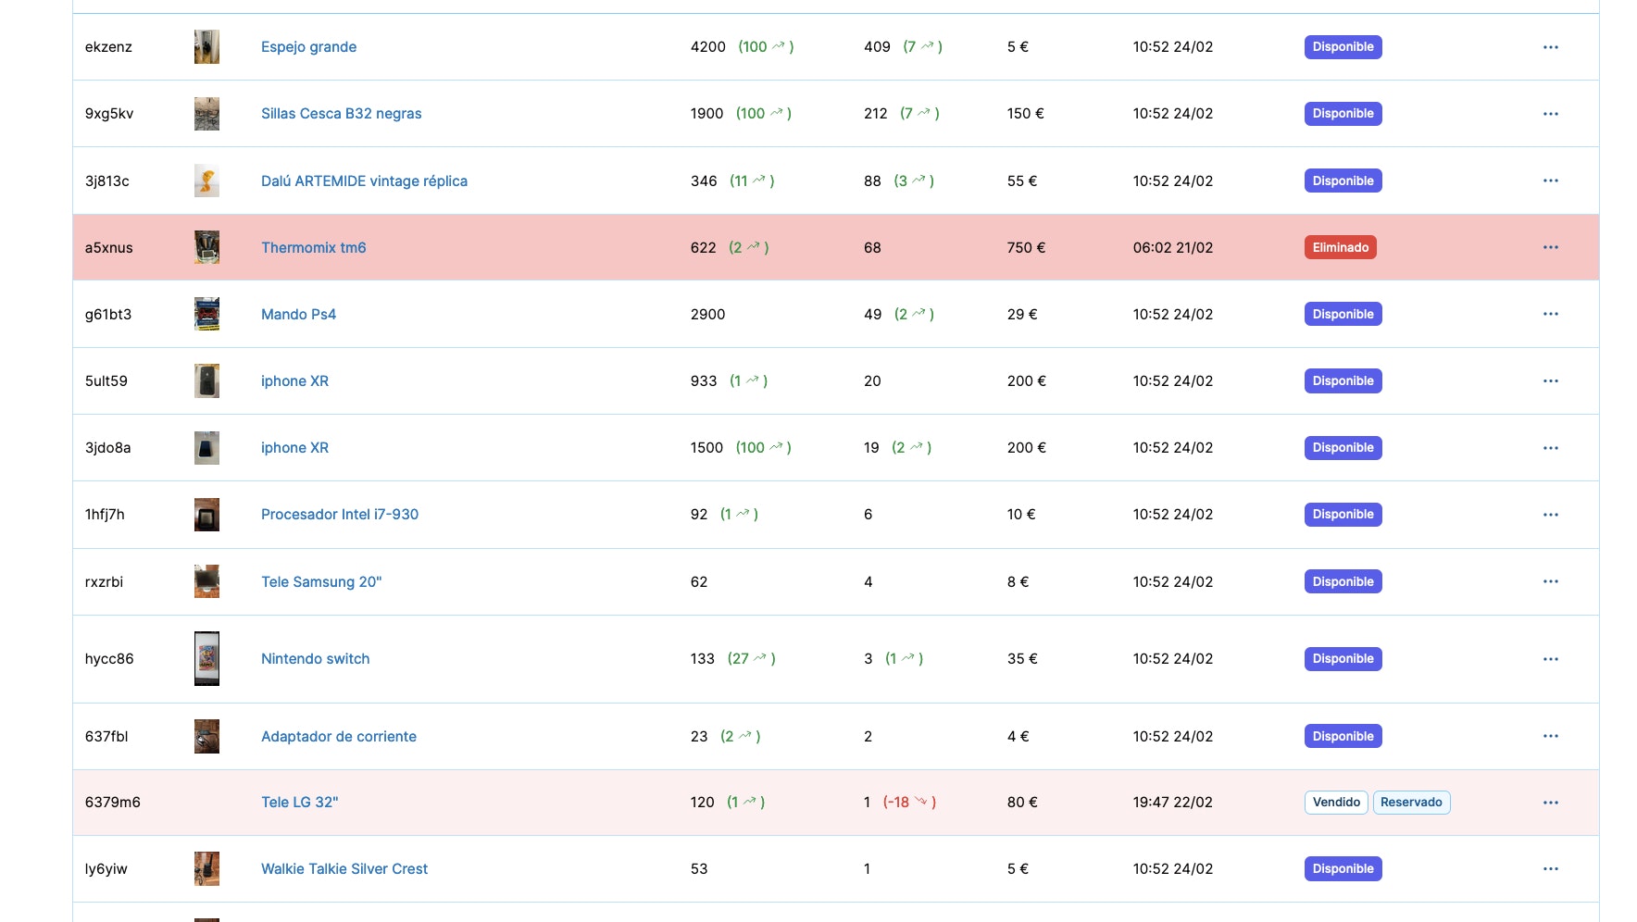Click the Nintendo switch thumbnail
The height and width of the screenshot is (922, 1637).
pyautogui.click(x=206, y=658)
